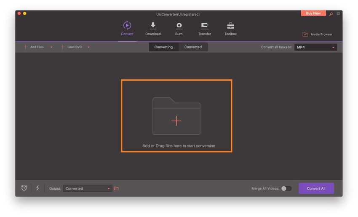
Task: Open the Toolbox section
Action: [x=230, y=29]
